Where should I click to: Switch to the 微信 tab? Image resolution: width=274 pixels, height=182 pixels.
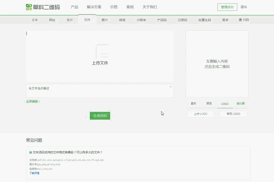[122, 20]
